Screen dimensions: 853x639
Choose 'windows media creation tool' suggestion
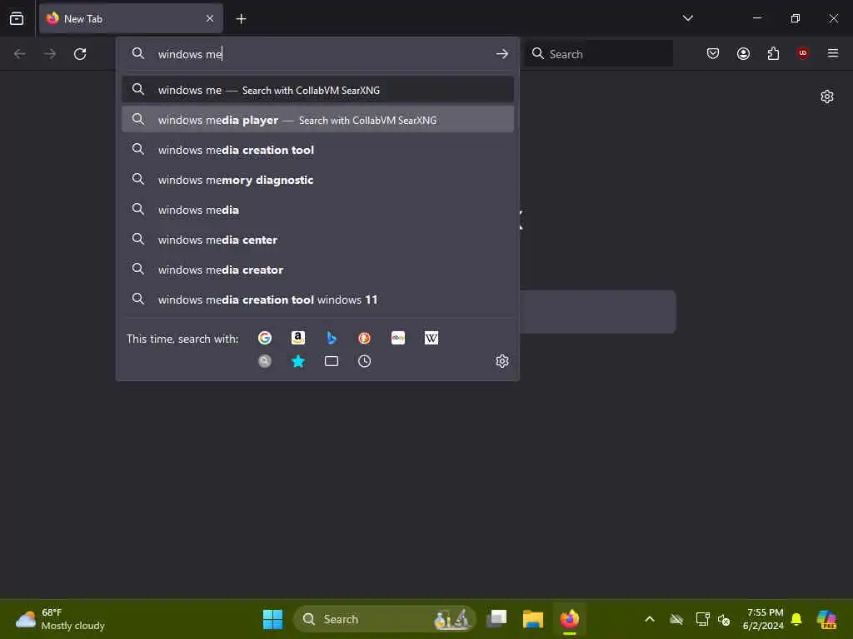[x=317, y=150]
